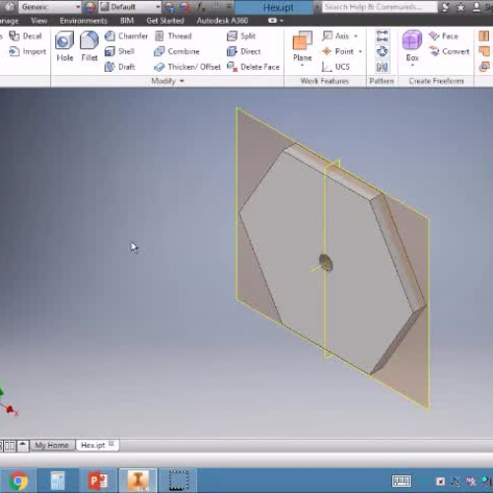
Task: Select the Hole tool
Action: [x=64, y=46]
